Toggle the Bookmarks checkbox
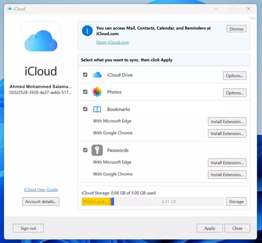 (x=85, y=109)
